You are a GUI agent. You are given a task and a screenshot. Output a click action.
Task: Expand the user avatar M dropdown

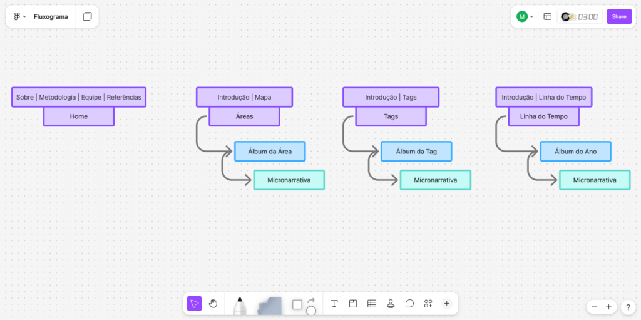[525, 17]
